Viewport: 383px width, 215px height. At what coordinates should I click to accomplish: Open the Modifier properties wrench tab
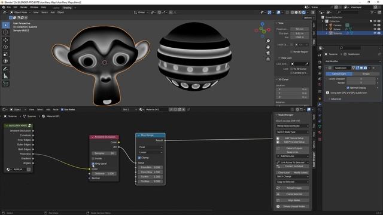coord(320,105)
